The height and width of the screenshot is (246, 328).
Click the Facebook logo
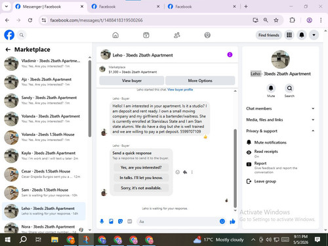pos(9,35)
